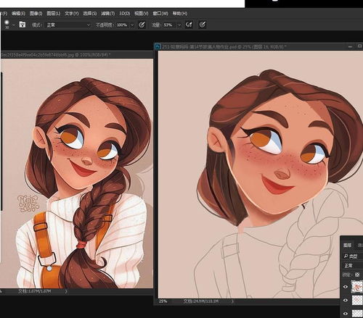
Task: Open the brush blend mode 正常 dropdown
Action: pos(68,25)
